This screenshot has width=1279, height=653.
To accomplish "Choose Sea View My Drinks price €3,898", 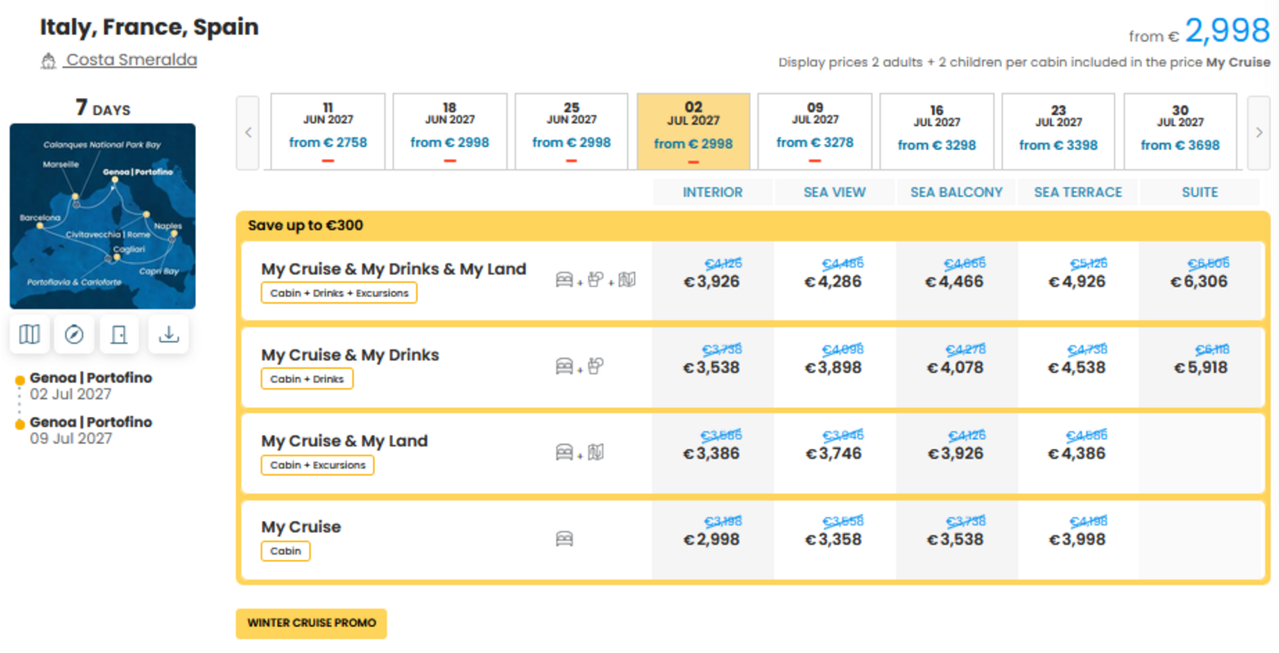I will tap(834, 367).
